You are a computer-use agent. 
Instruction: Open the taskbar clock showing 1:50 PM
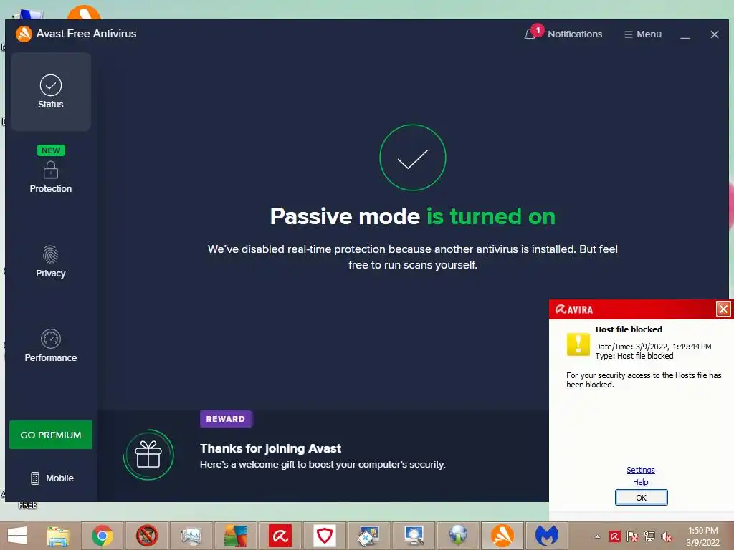702,536
